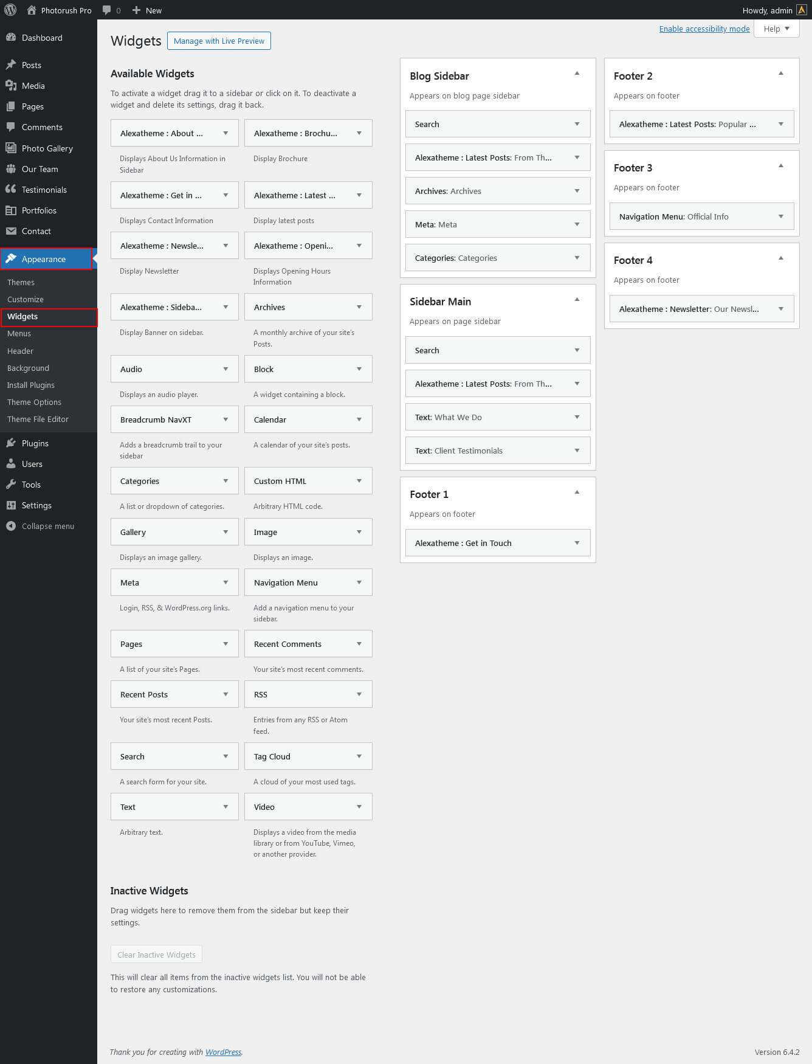Screen dimensions: 812x1064
Task: Open Background submenu item
Action: tap(28, 368)
